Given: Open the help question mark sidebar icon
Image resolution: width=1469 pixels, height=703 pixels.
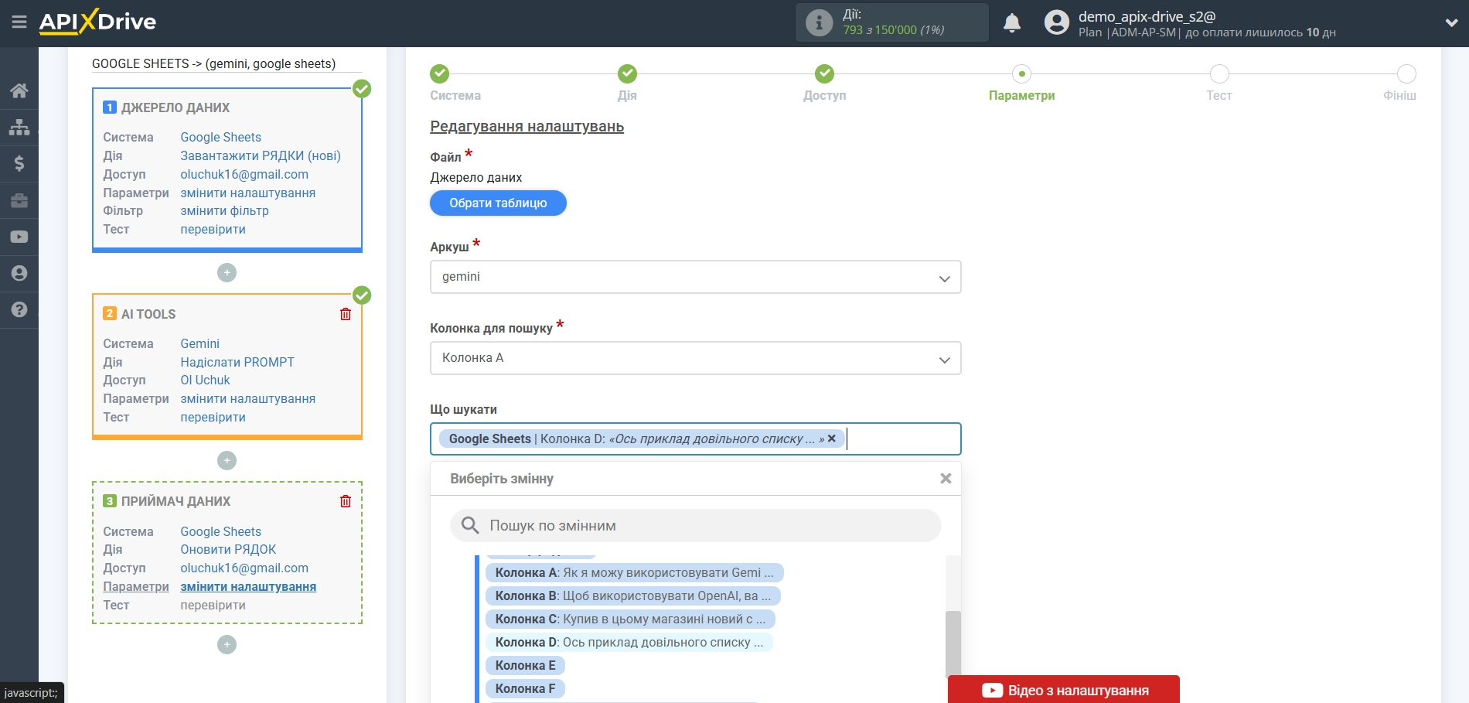Looking at the screenshot, I should (19, 309).
